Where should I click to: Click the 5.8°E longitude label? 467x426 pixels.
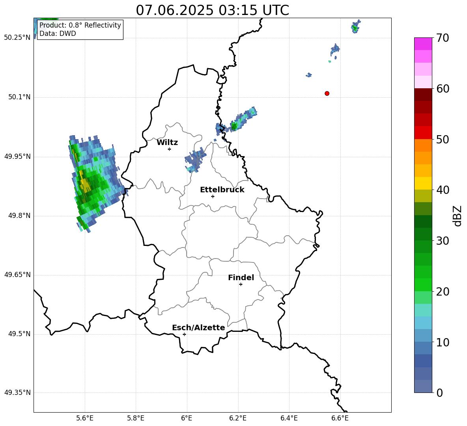tap(136, 418)
